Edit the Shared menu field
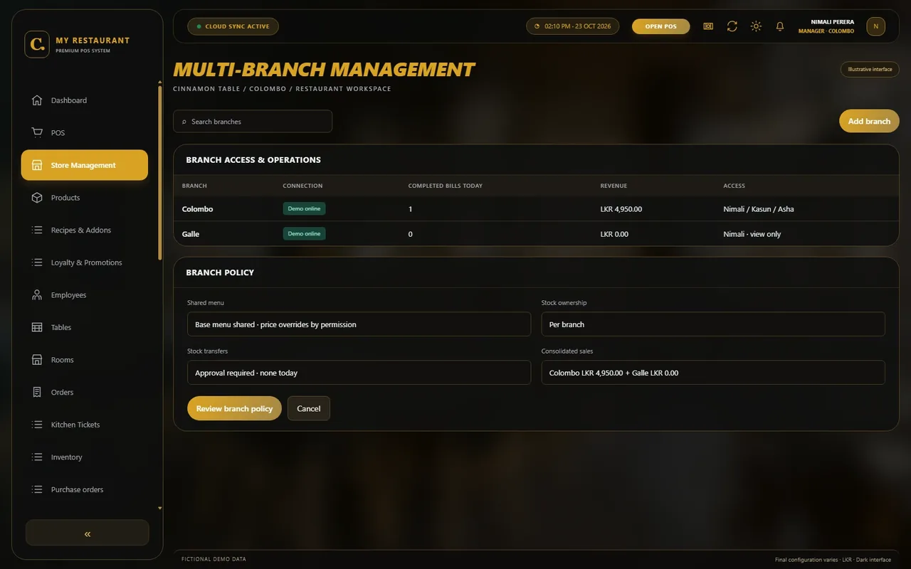This screenshot has height=569, width=911. pos(359,324)
